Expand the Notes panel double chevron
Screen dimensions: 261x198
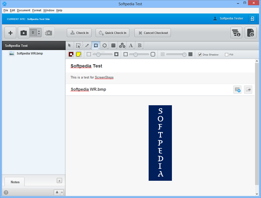[x=59, y=181]
